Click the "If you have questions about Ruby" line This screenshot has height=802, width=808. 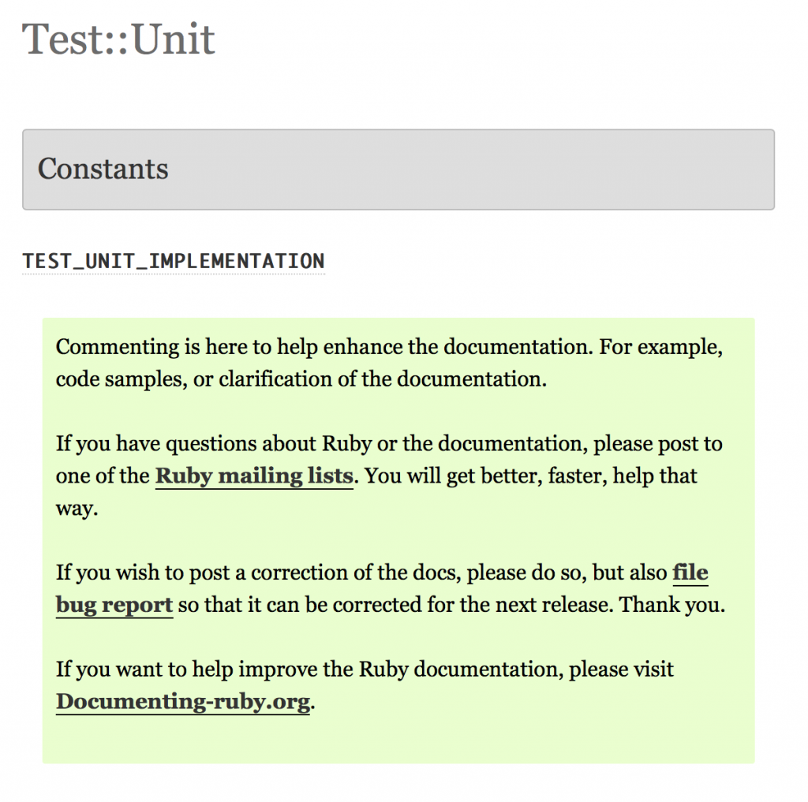tap(389, 443)
